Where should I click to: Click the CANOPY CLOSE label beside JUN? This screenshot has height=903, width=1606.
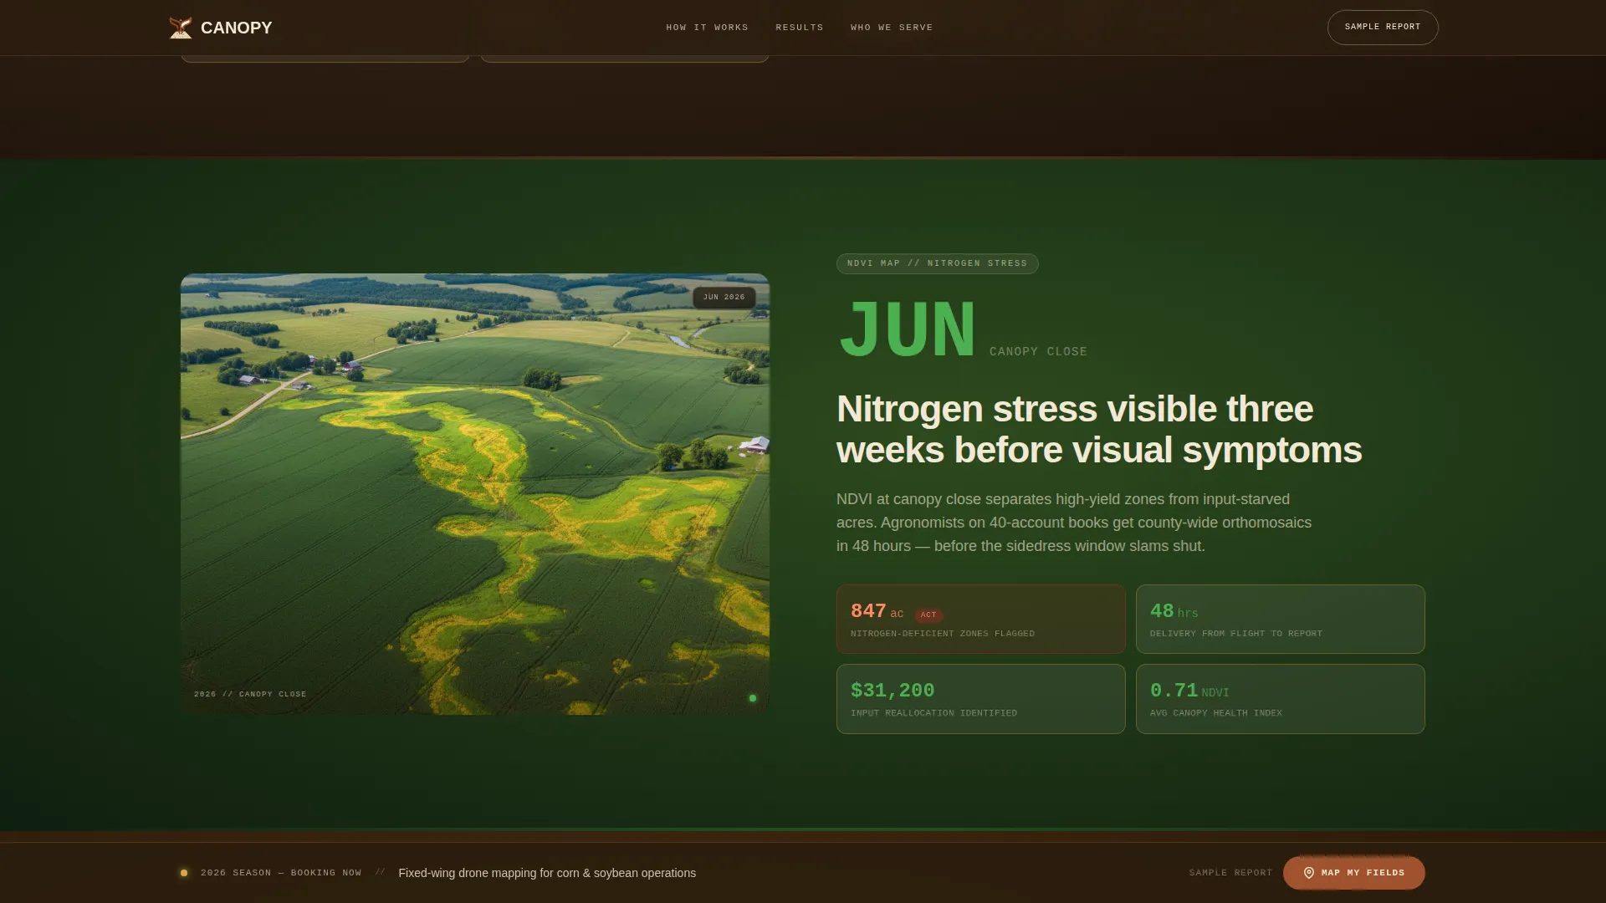click(x=1038, y=352)
